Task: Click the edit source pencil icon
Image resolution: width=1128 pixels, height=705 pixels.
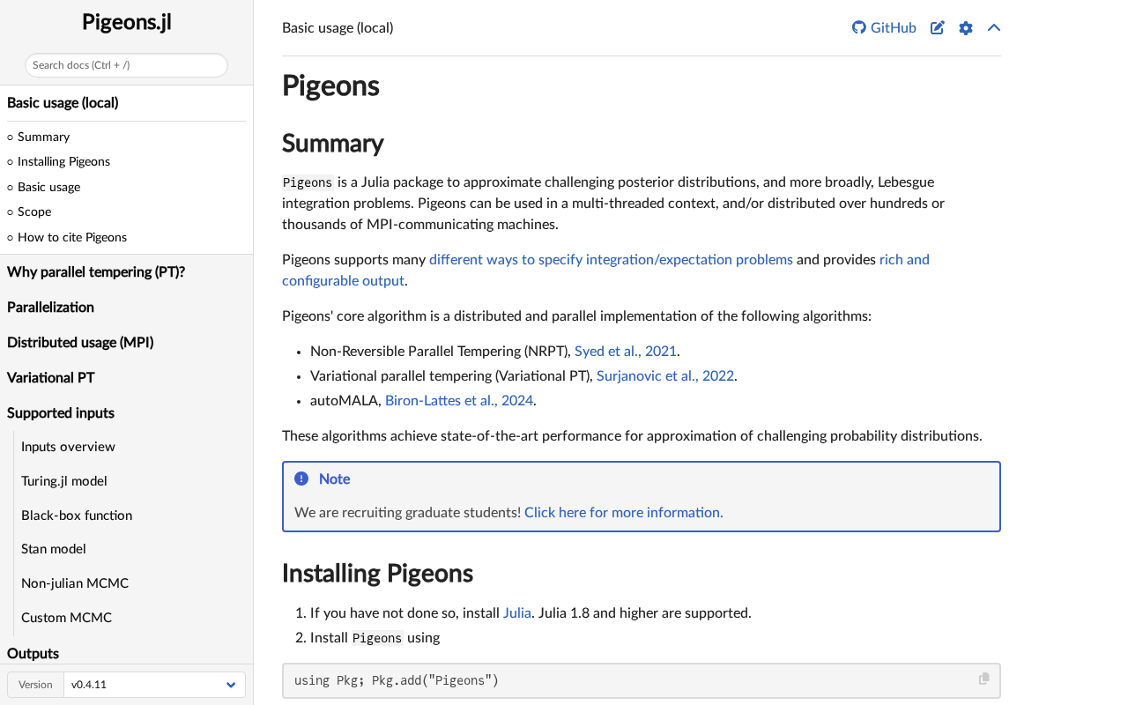Action: [938, 27]
